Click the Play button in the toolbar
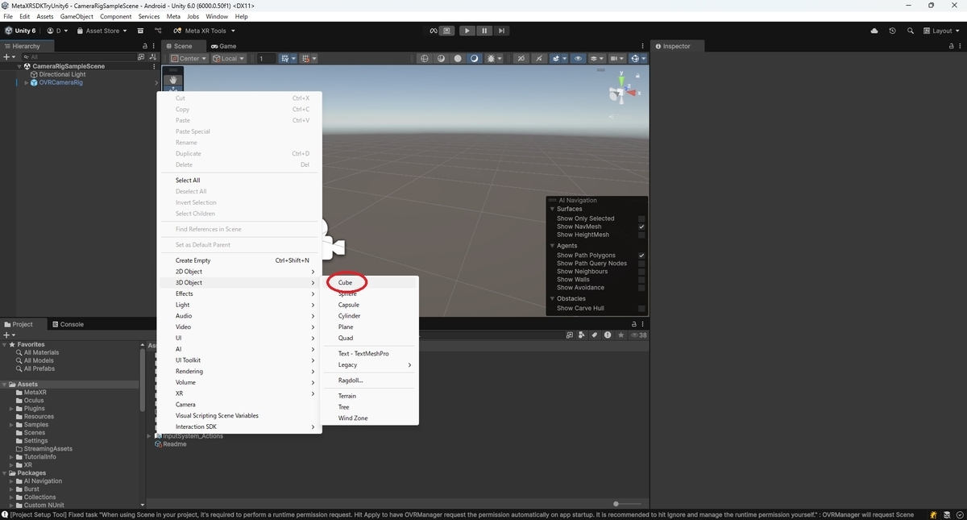Screen dimensions: 967x520 pyautogui.click(x=467, y=31)
